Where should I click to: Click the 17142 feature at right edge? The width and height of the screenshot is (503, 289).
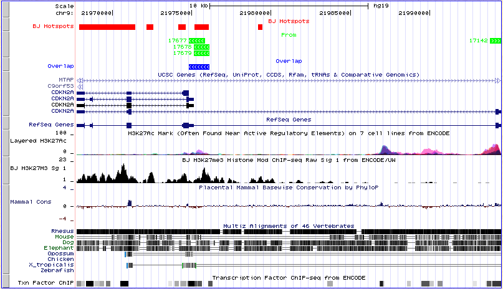click(x=495, y=40)
